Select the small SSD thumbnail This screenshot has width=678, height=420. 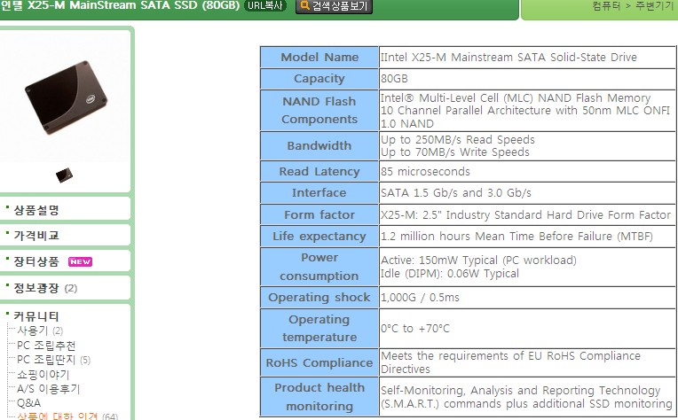pyautogui.click(x=65, y=175)
